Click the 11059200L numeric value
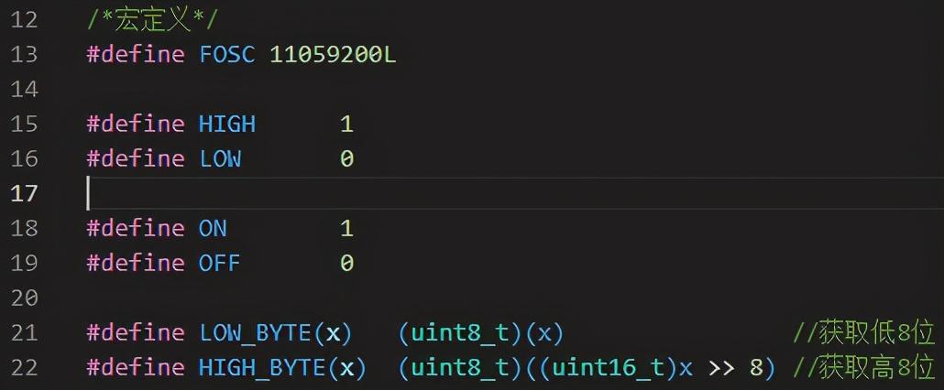The width and height of the screenshot is (944, 390). pyautogui.click(x=334, y=54)
